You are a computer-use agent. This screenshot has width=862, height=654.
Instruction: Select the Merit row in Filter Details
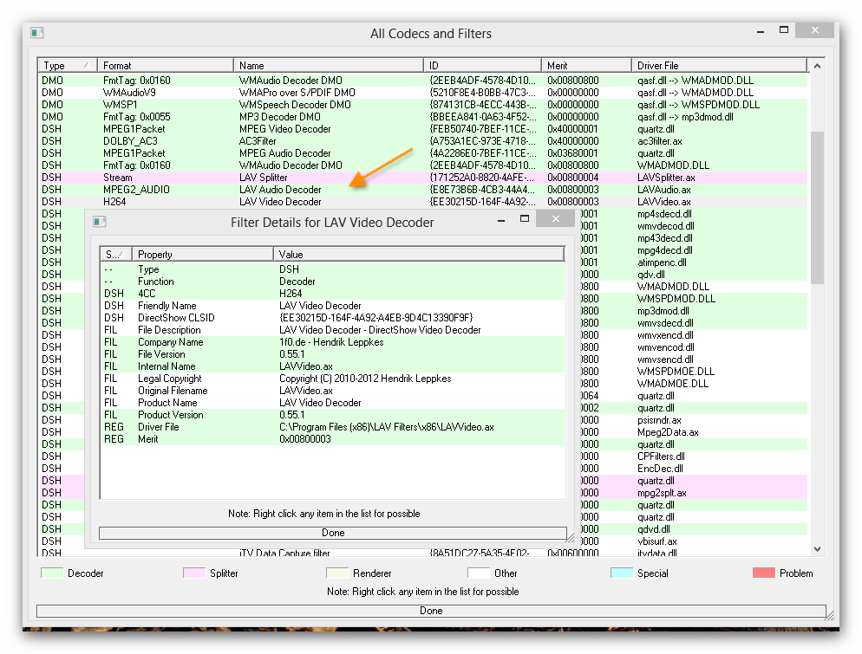click(260, 438)
